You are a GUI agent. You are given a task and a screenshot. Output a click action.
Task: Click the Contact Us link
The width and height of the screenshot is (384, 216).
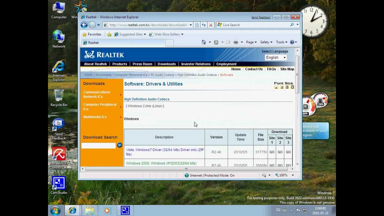(254, 69)
